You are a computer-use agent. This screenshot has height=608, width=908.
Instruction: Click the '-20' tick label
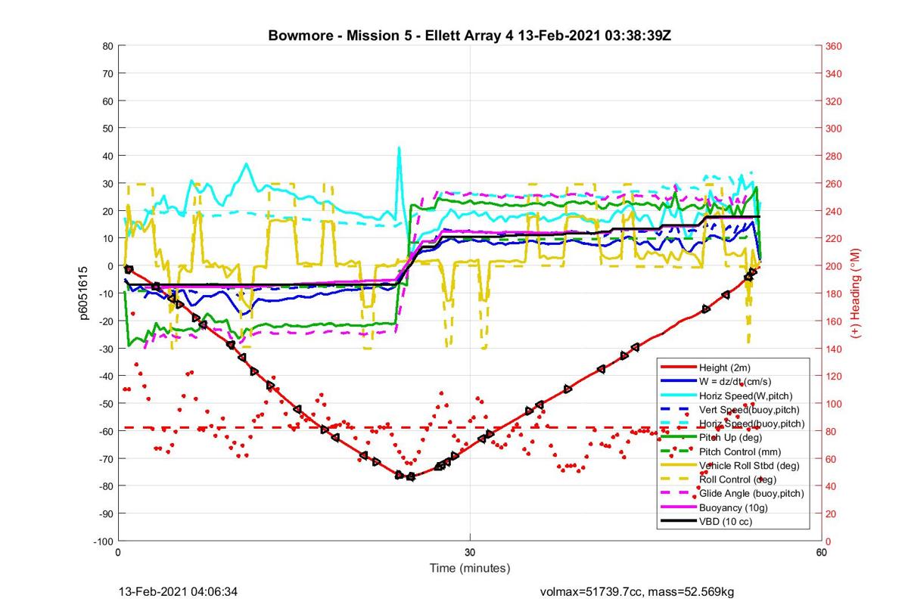[x=107, y=321]
